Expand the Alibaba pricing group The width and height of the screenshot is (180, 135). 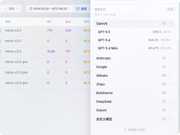(134, 75)
